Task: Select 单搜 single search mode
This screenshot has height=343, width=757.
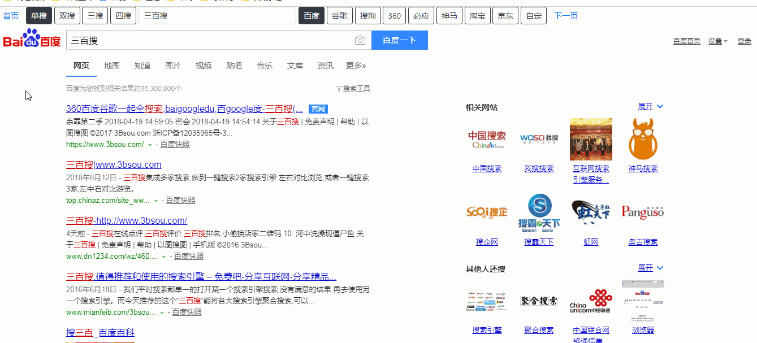Action: click(39, 16)
